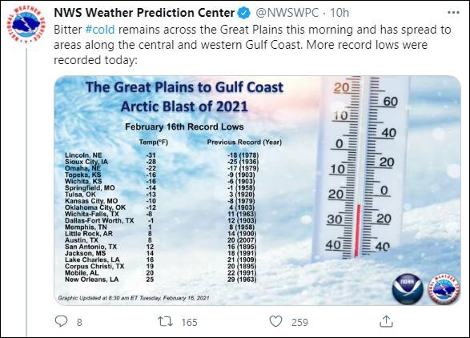Click the blue verified badge
This screenshot has height=338, width=470.
pyautogui.click(x=243, y=13)
